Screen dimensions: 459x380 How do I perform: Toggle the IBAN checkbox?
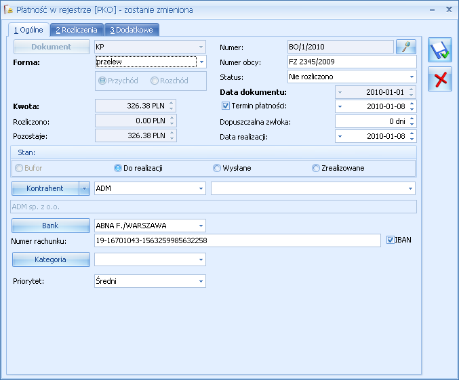coord(391,240)
